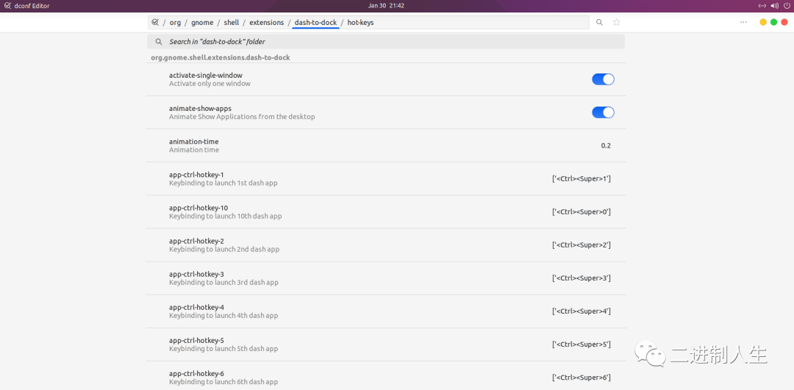Navigate to the hot-keys subfolder in path
Viewport: 794px width, 390px height.
click(360, 23)
